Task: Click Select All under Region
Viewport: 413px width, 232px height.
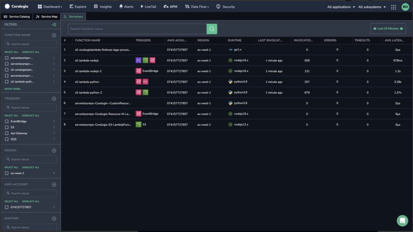Action: tap(11, 167)
